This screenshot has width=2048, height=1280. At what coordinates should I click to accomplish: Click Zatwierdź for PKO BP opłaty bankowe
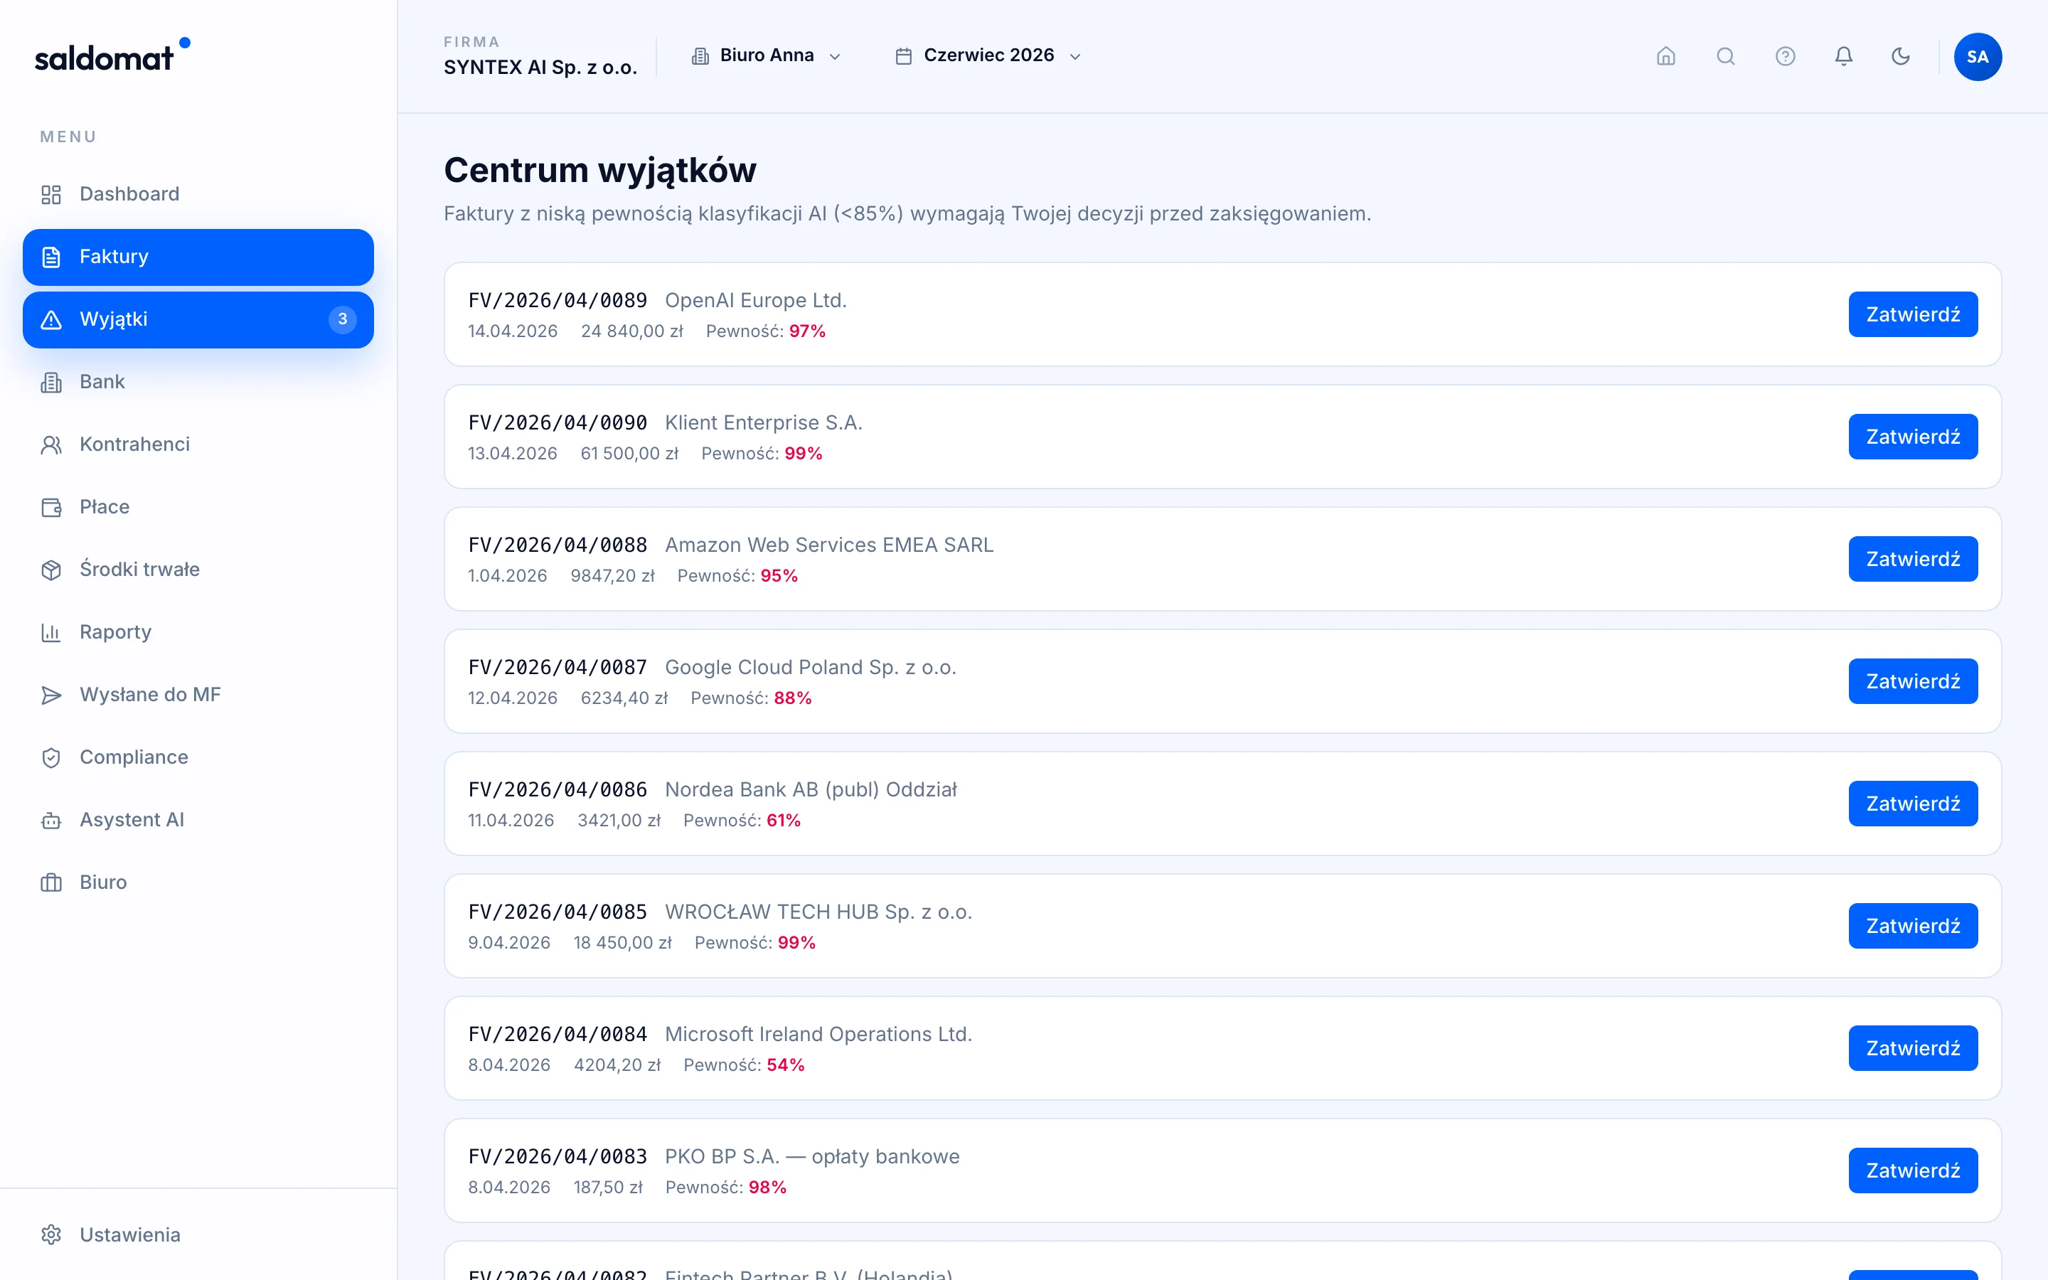tap(1913, 1170)
